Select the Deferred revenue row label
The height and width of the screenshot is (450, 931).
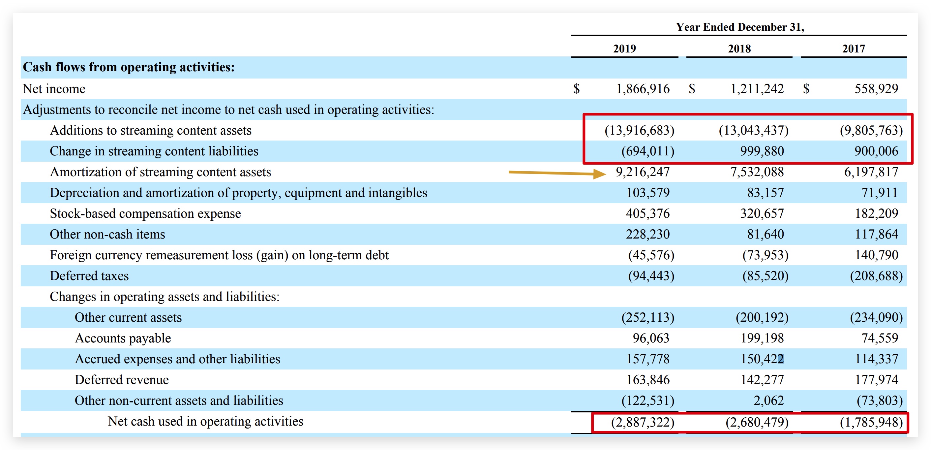coord(121,380)
